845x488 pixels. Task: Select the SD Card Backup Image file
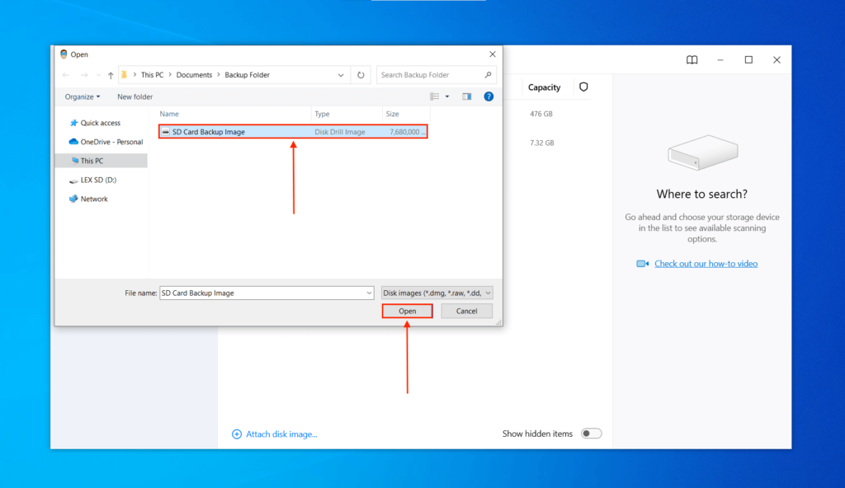[x=231, y=131]
